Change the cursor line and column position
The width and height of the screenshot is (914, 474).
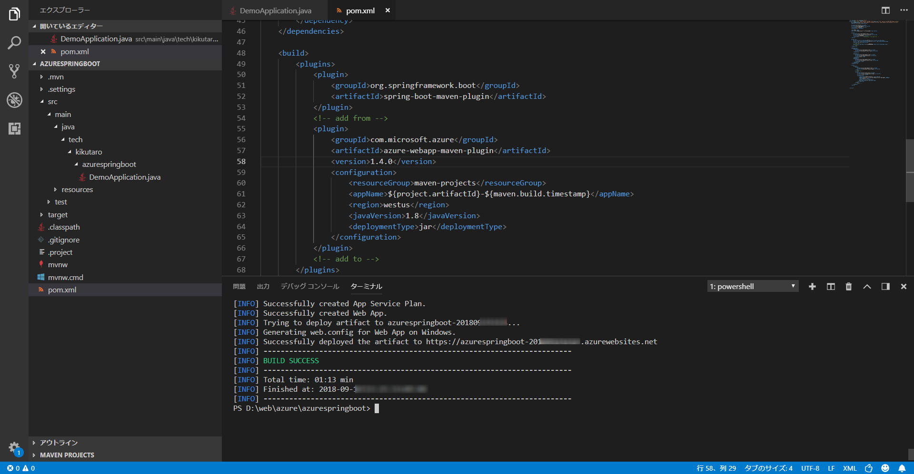[716, 468]
